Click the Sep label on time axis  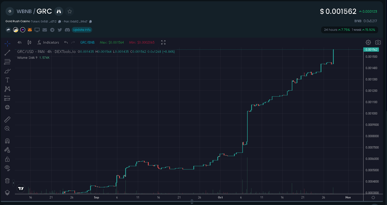tap(96, 197)
